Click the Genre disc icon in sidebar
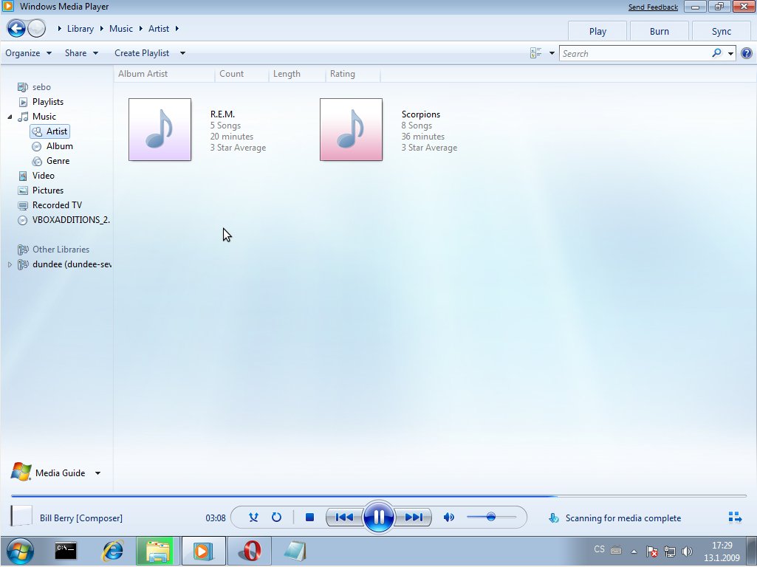This screenshot has height=567, width=757. click(37, 161)
